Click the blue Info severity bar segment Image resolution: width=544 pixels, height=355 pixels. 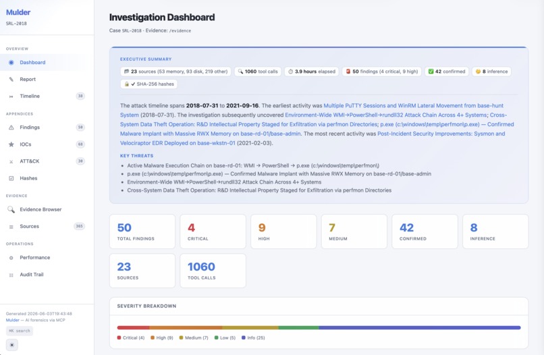pyautogui.click(x=420, y=327)
